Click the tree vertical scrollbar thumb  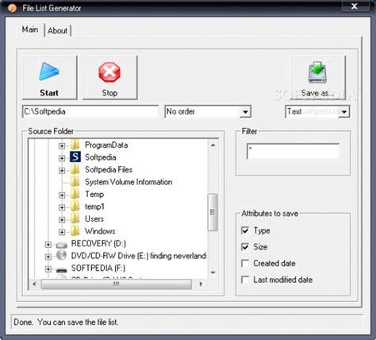(x=213, y=212)
